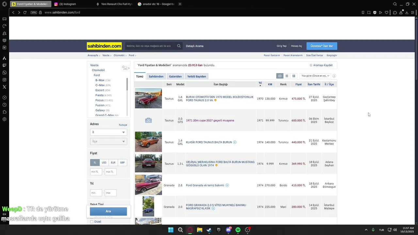Open Detaylı Arama advanced search link
Image resolution: width=418 pixels, height=235 pixels.
195,46
